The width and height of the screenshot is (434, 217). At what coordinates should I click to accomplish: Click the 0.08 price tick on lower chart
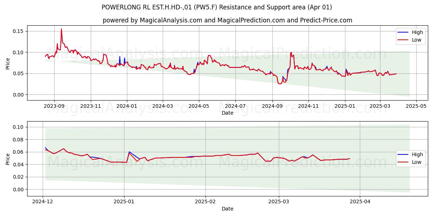[18, 140]
